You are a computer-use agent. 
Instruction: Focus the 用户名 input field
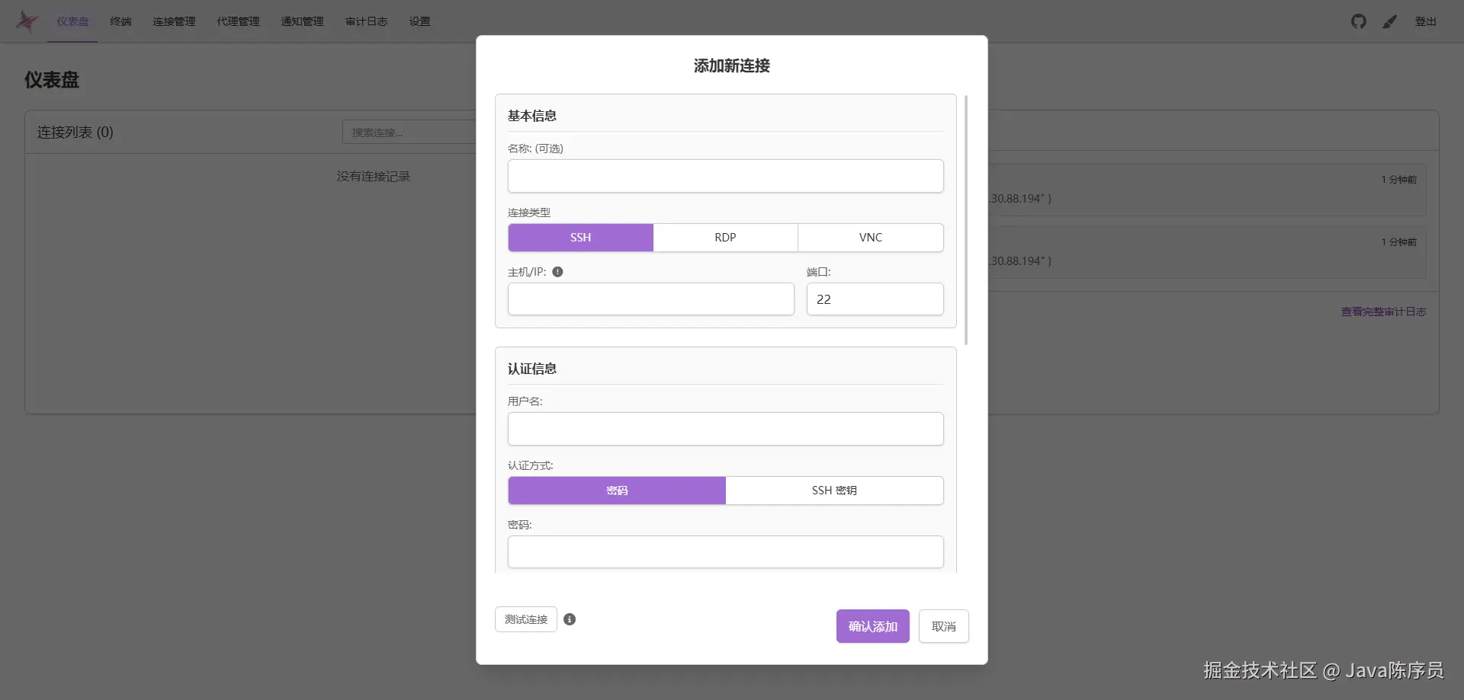point(726,429)
